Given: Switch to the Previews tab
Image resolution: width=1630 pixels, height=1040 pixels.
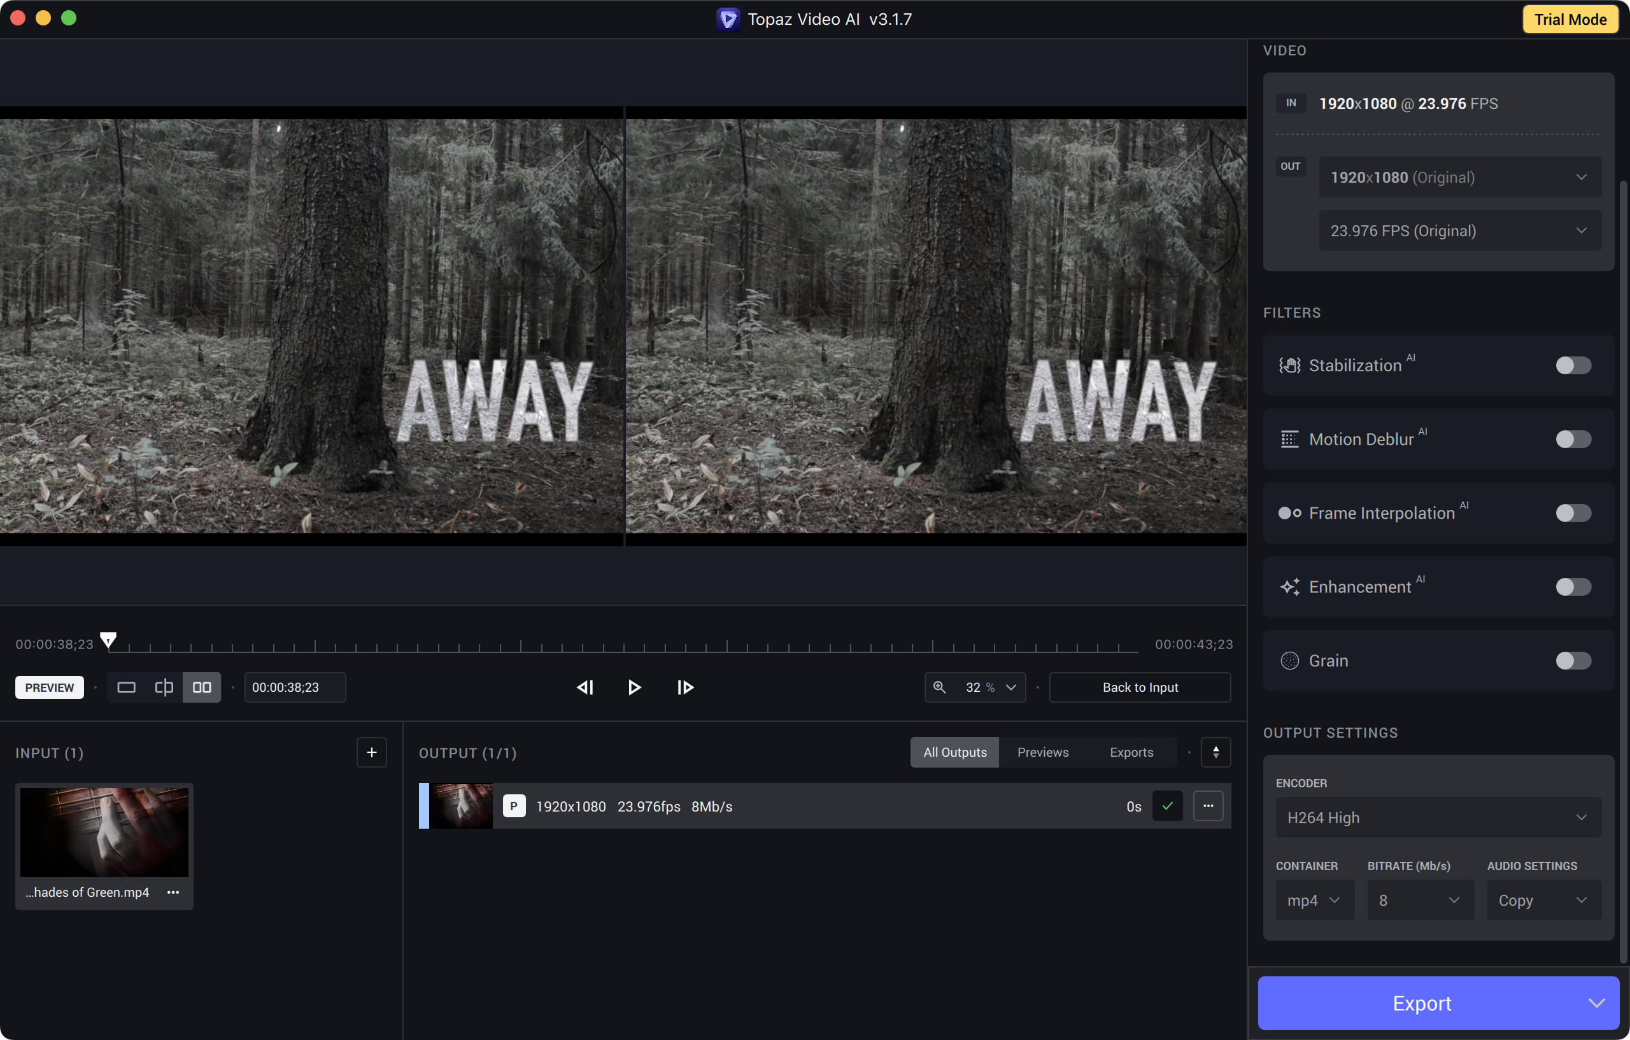Looking at the screenshot, I should 1042,752.
